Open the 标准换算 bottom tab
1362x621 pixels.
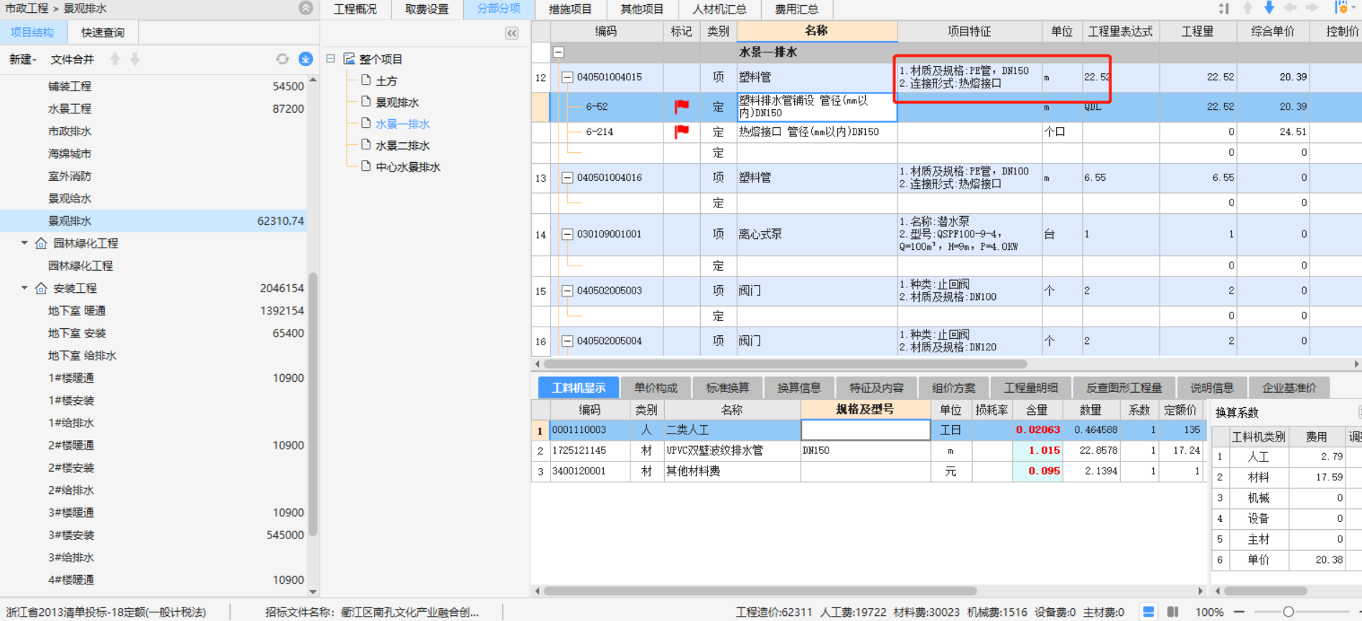[727, 388]
